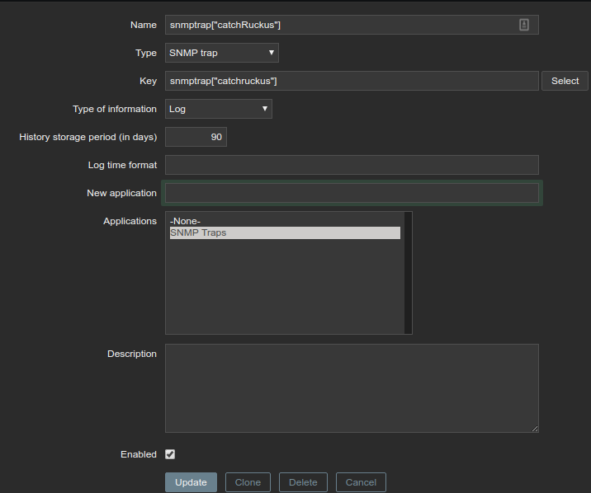Grab the Description box resize handle
This screenshot has width=591, height=493.
(x=535, y=429)
